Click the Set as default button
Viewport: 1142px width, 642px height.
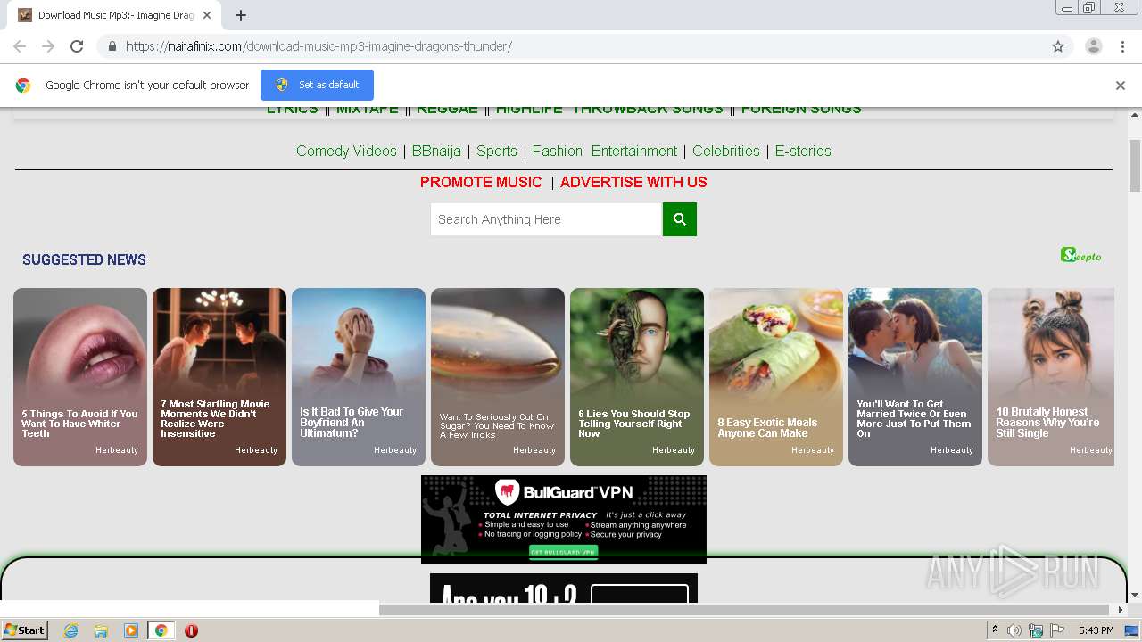pyautogui.click(x=317, y=85)
